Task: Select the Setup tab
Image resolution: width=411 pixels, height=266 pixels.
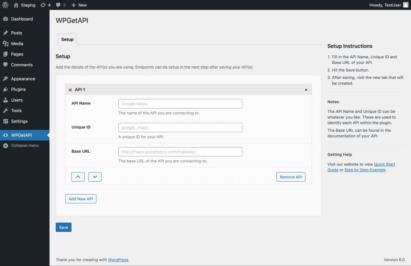Action: (x=67, y=39)
